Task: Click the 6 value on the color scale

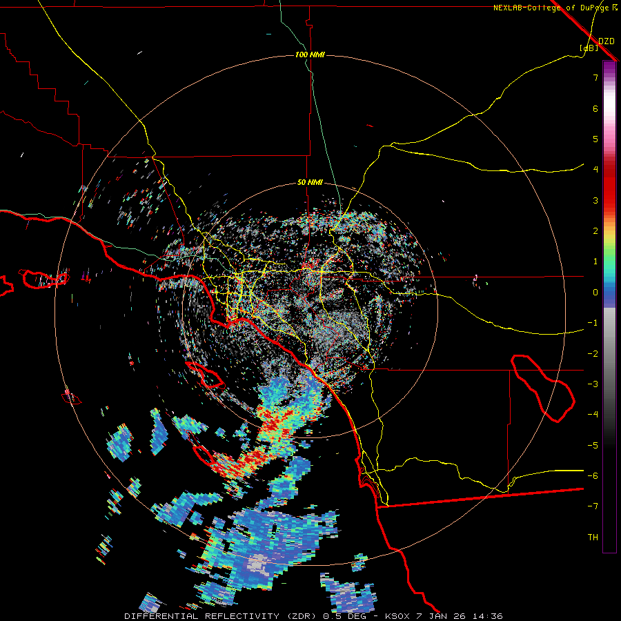Action: (x=595, y=108)
